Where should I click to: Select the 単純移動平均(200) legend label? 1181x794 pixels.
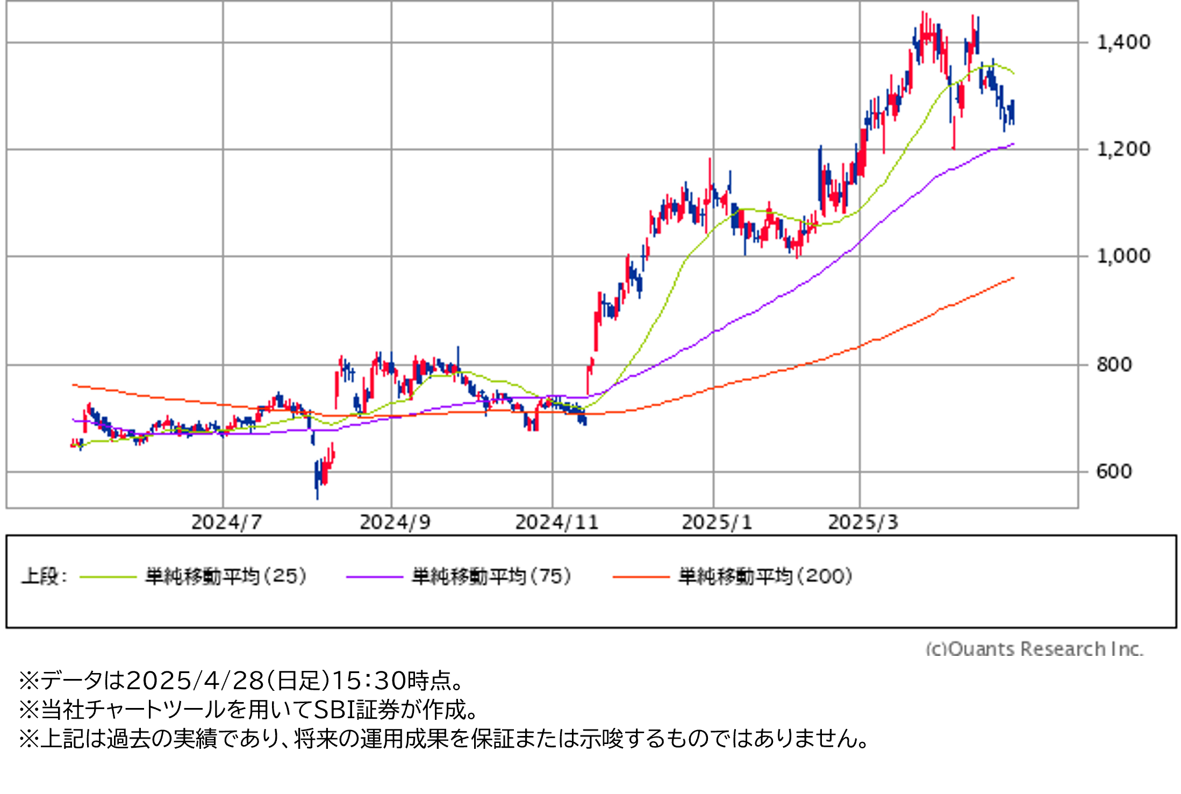(765, 576)
